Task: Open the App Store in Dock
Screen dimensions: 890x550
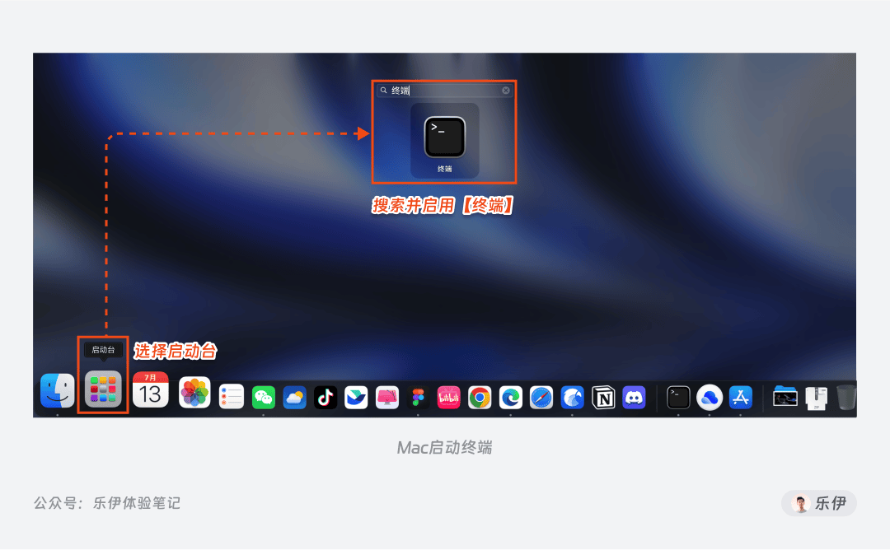Action: (x=741, y=398)
